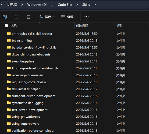This screenshot has height=134, width=149.
Task: Open the 查看 view dropdown
Action: pos(69,17)
